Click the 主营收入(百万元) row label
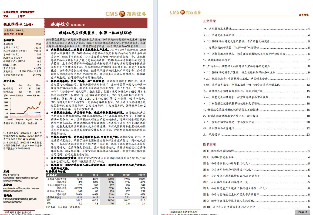This screenshot has height=215, width=313. point(56,179)
